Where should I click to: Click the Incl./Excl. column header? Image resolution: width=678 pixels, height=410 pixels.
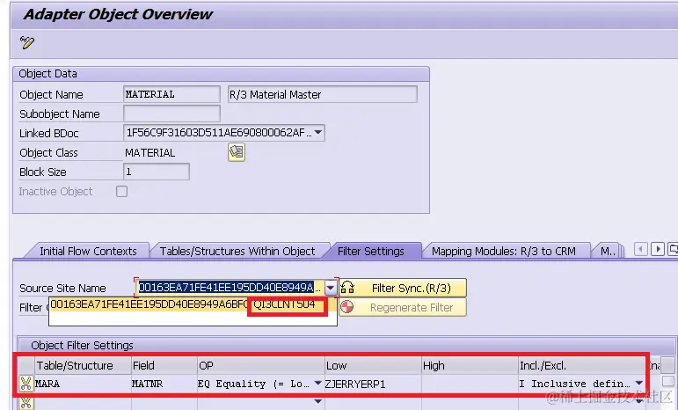[581, 365]
